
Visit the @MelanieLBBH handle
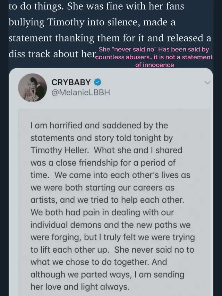(x=80, y=93)
